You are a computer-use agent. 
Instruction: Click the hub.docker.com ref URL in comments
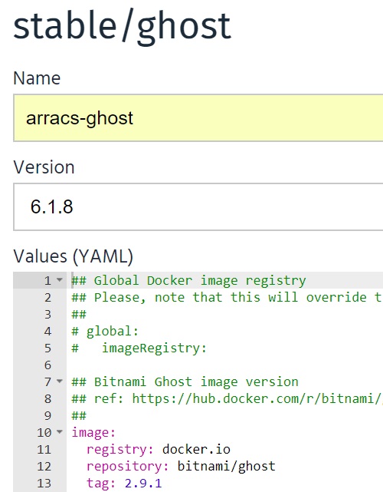[257, 398]
